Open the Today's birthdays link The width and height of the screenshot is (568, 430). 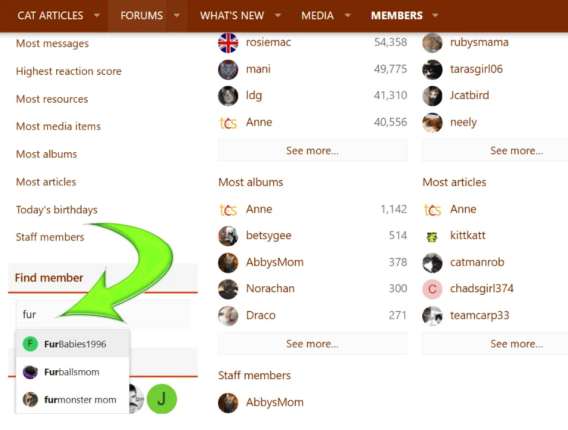tap(56, 210)
